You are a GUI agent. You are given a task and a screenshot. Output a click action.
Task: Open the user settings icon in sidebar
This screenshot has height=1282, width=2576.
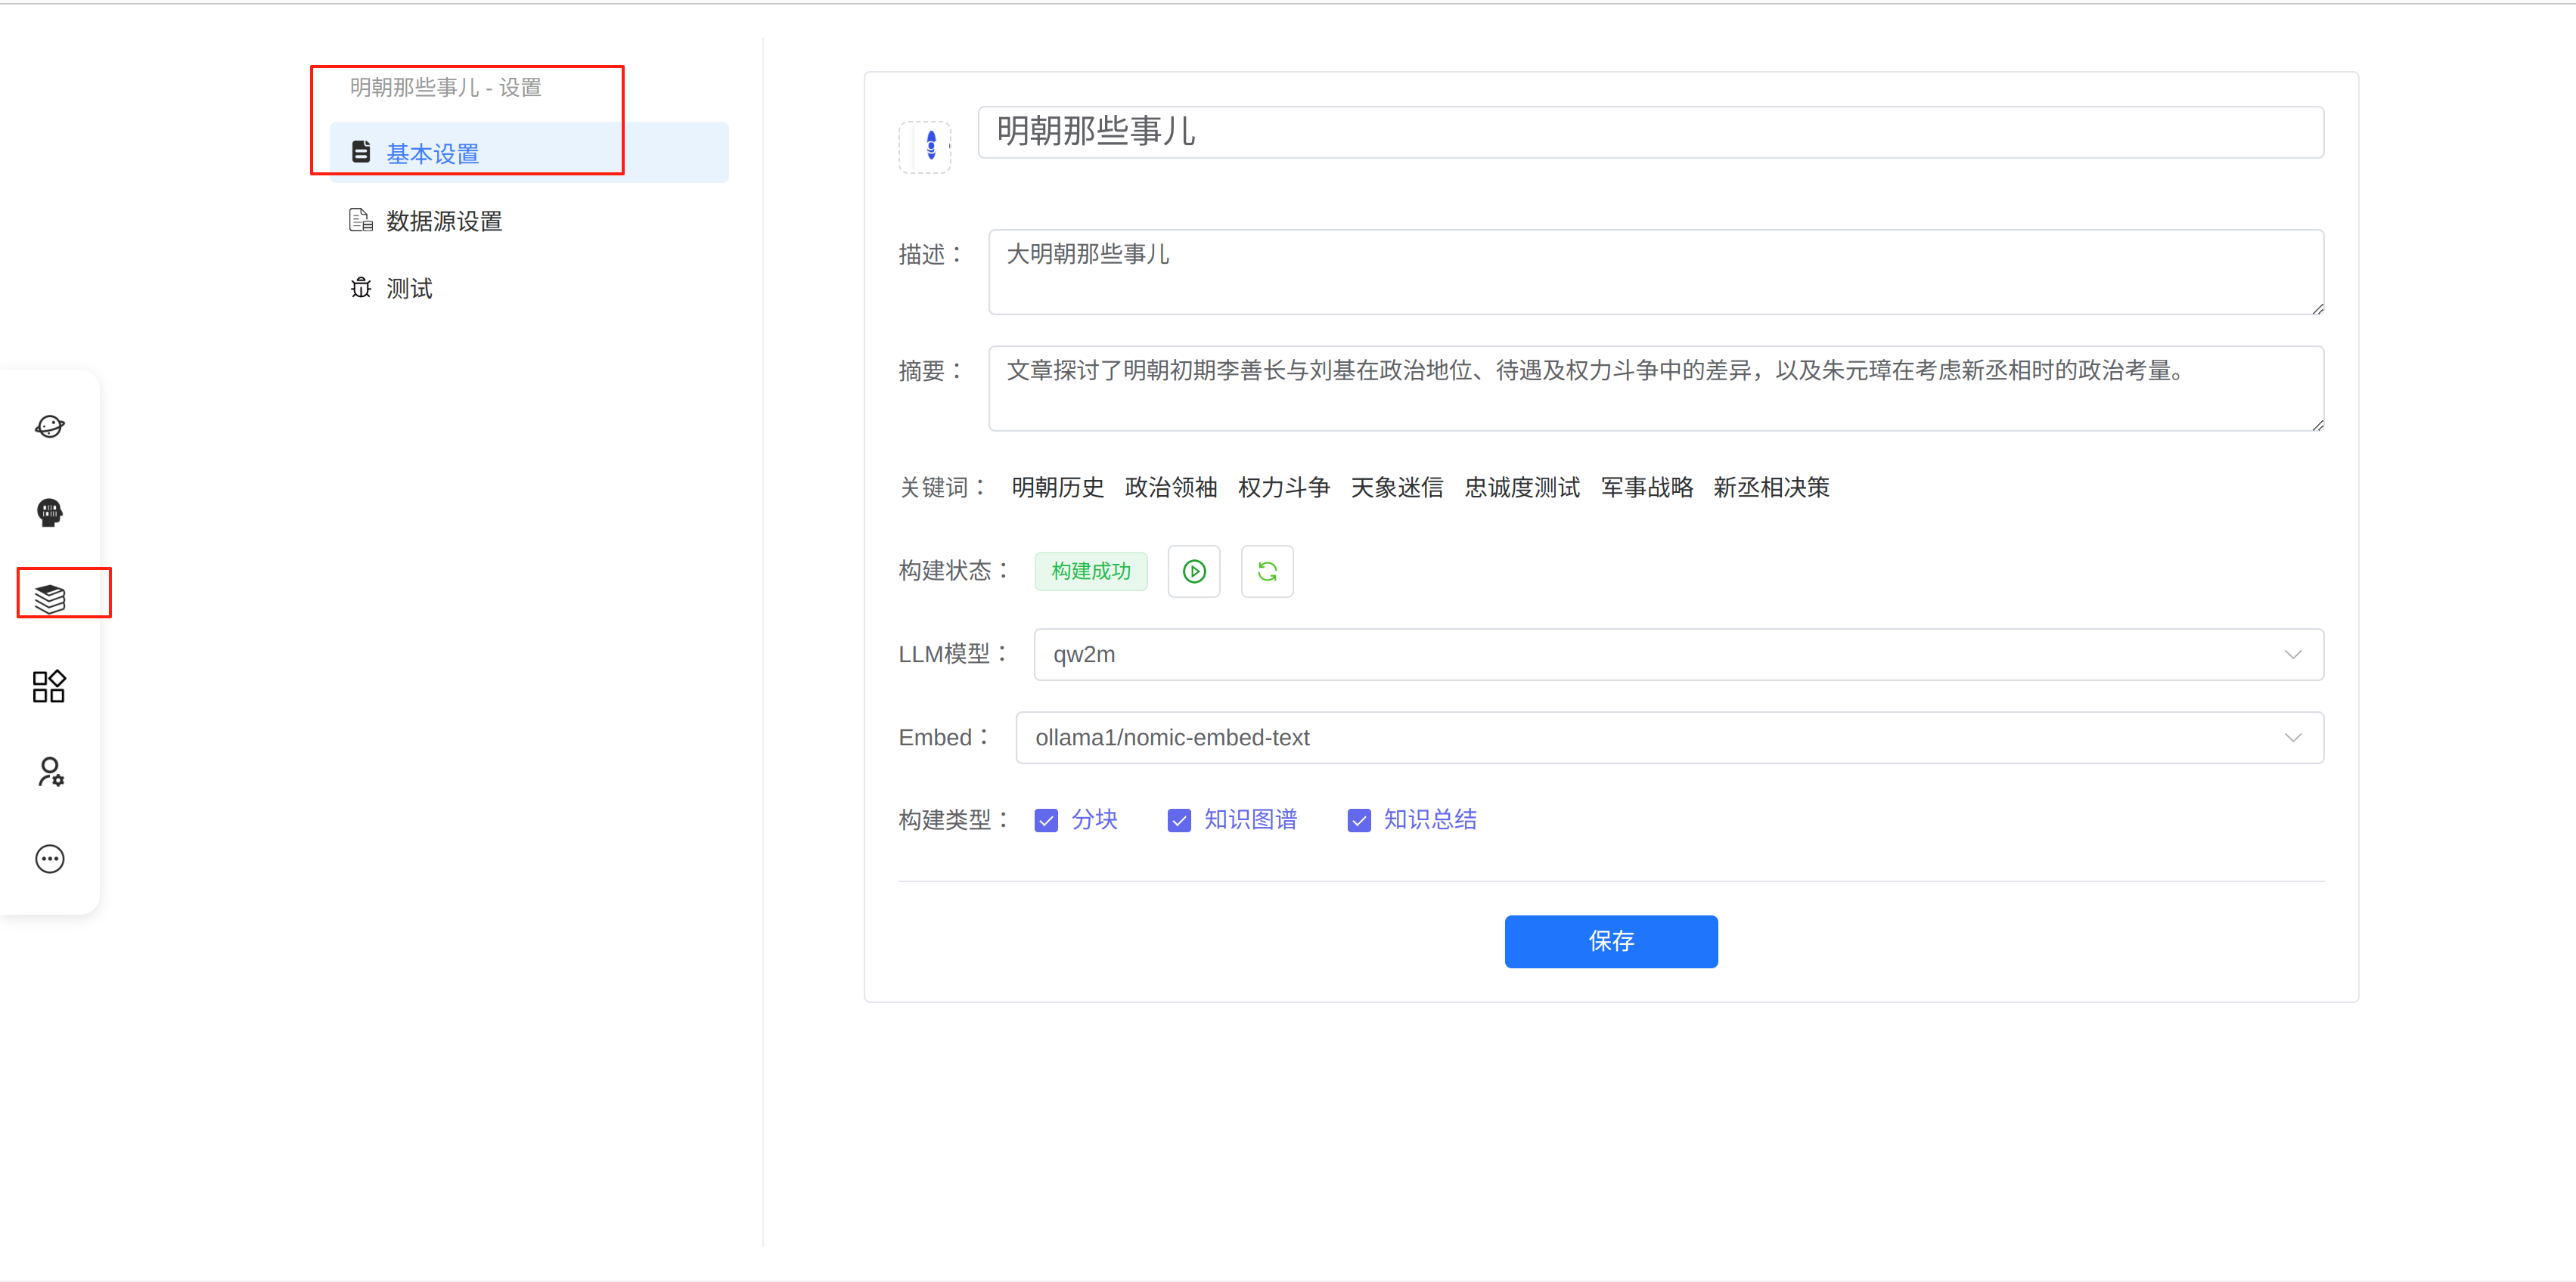click(49, 772)
